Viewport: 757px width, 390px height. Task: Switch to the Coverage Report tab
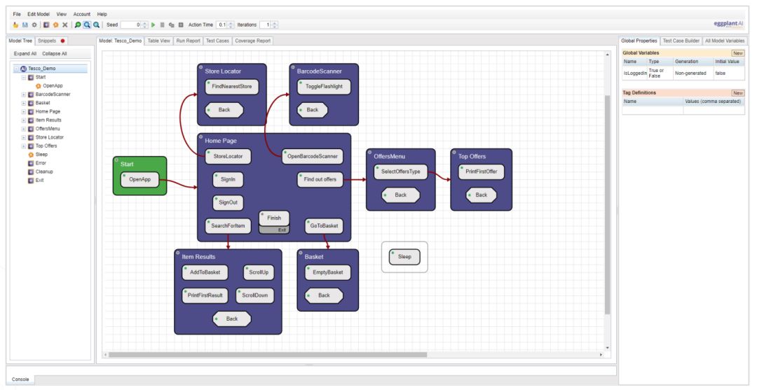[253, 41]
